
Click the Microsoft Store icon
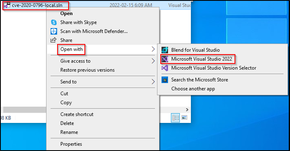pyautogui.click(x=165, y=80)
